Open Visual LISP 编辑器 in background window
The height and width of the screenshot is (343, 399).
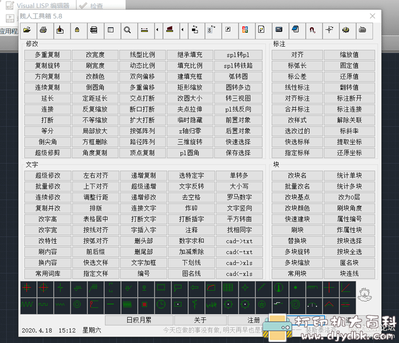(x=38, y=5)
